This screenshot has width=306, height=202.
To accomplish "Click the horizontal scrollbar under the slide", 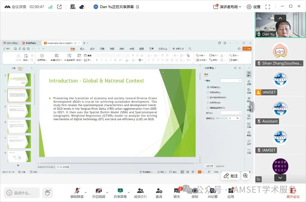I will [117, 163].
